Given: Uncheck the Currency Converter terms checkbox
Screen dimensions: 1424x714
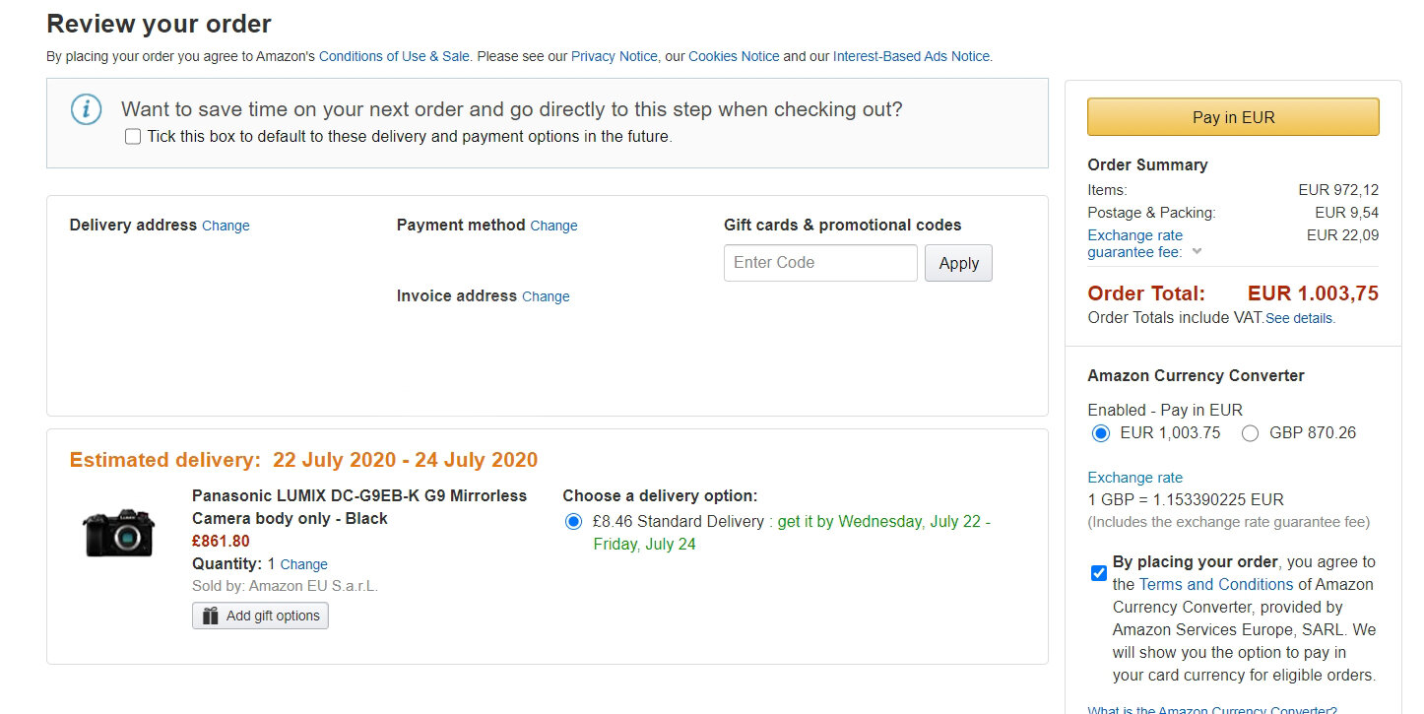Looking at the screenshot, I should (1099, 573).
